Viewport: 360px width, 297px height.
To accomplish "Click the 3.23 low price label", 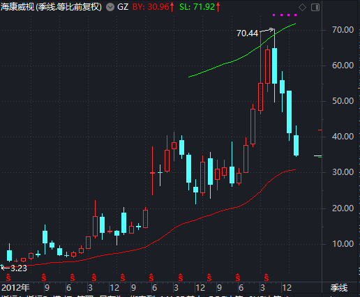I will point(19,268).
